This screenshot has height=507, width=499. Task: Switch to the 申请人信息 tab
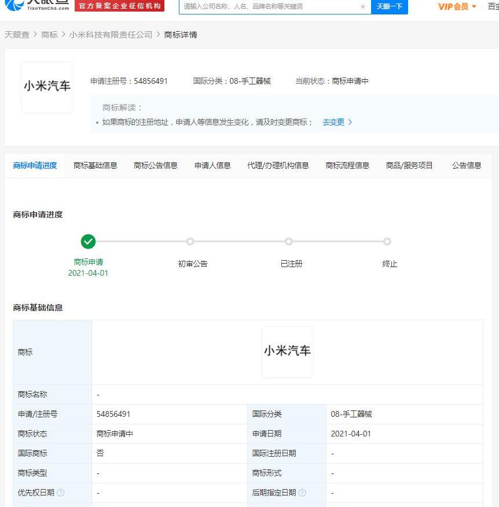(212, 165)
